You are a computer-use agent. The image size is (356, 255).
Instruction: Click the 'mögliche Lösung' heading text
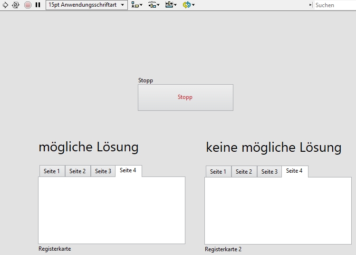[88, 147]
